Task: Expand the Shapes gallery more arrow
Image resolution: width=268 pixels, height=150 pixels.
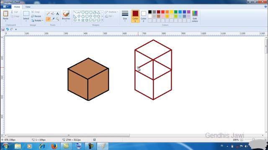Action: pos(102,20)
